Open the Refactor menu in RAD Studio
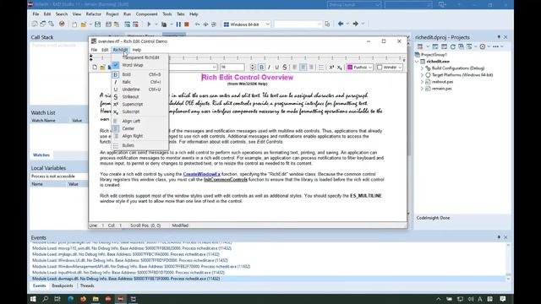Viewport: 541px width, 304px height. click(x=94, y=14)
